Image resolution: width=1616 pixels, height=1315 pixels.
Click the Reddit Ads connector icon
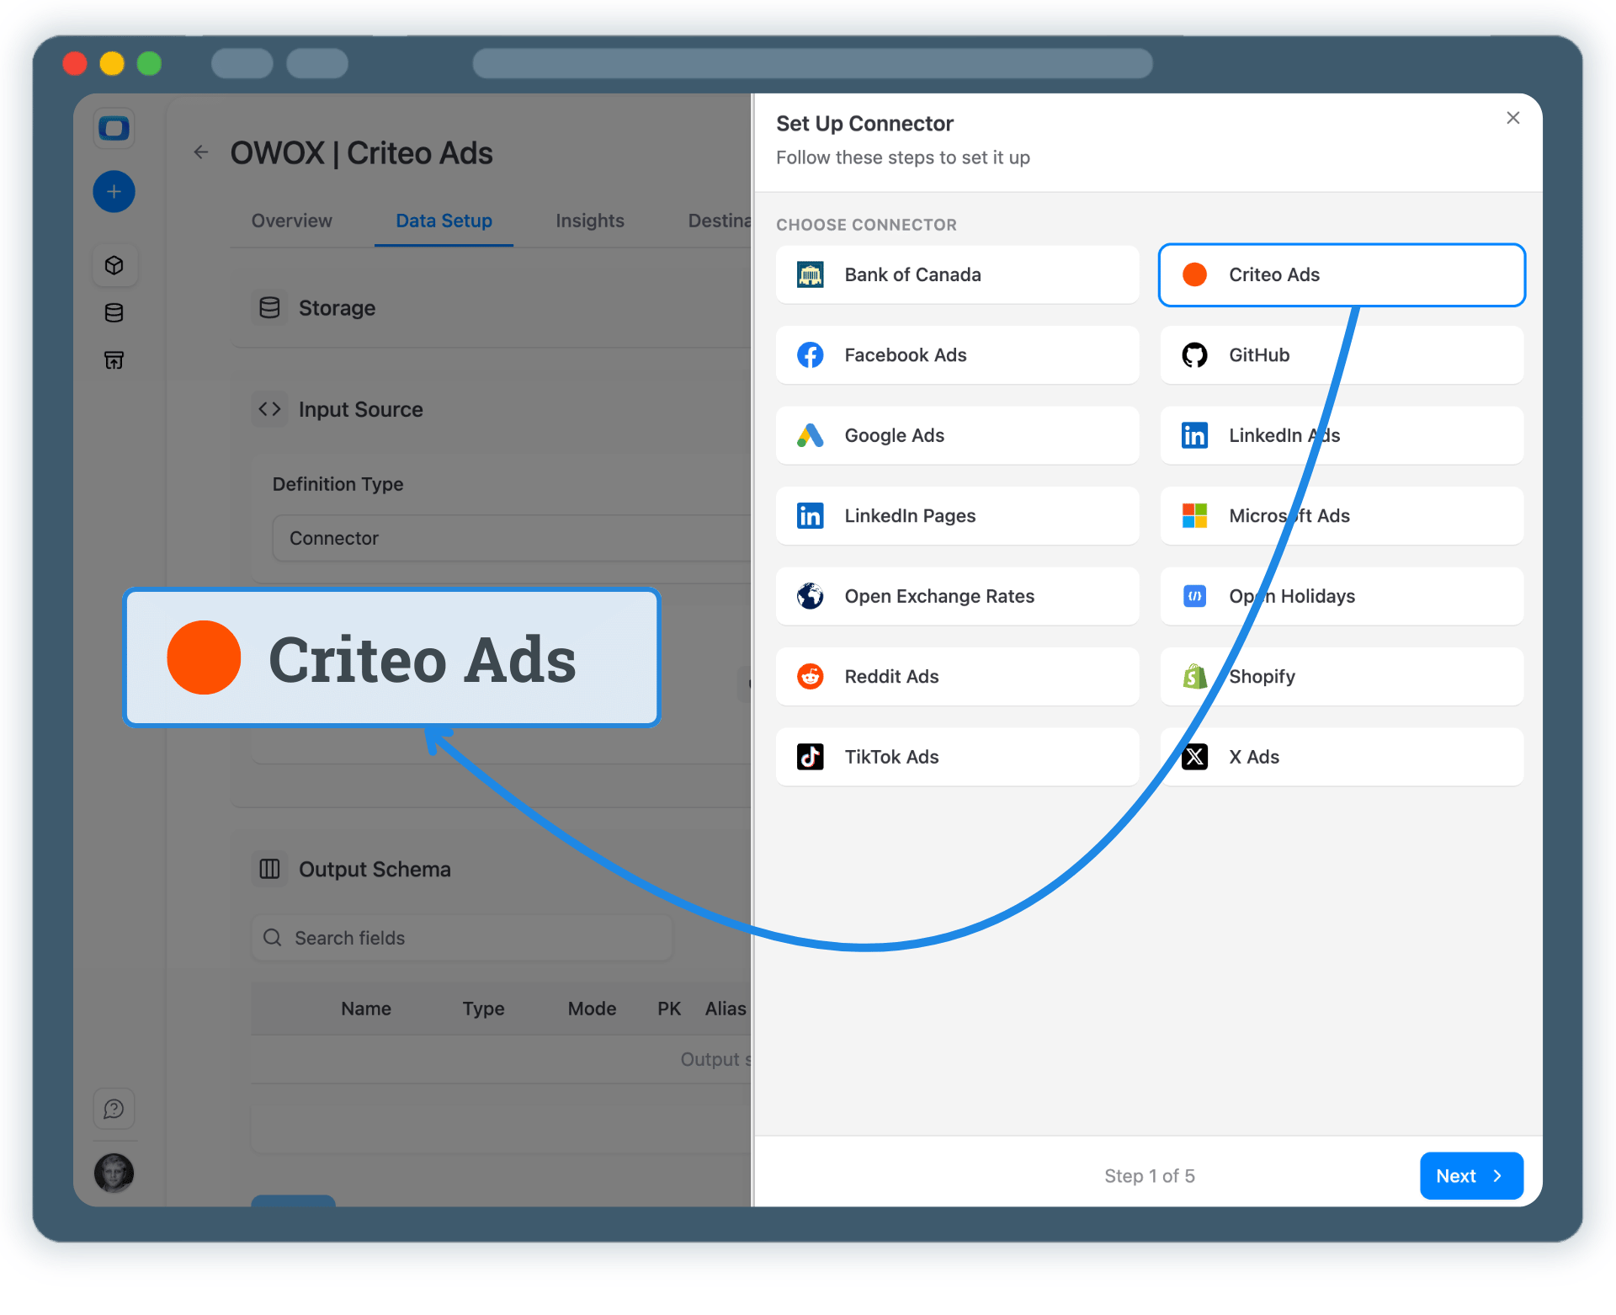coord(809,676)
